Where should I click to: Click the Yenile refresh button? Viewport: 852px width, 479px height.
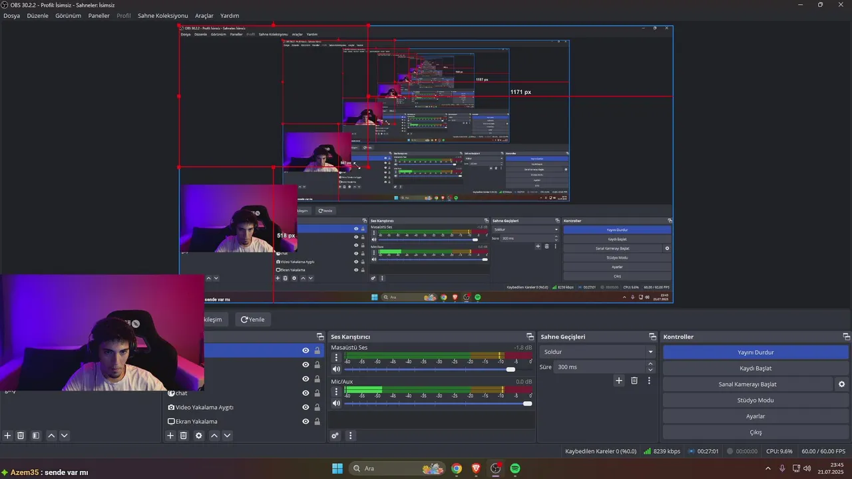tap(252, 319)
